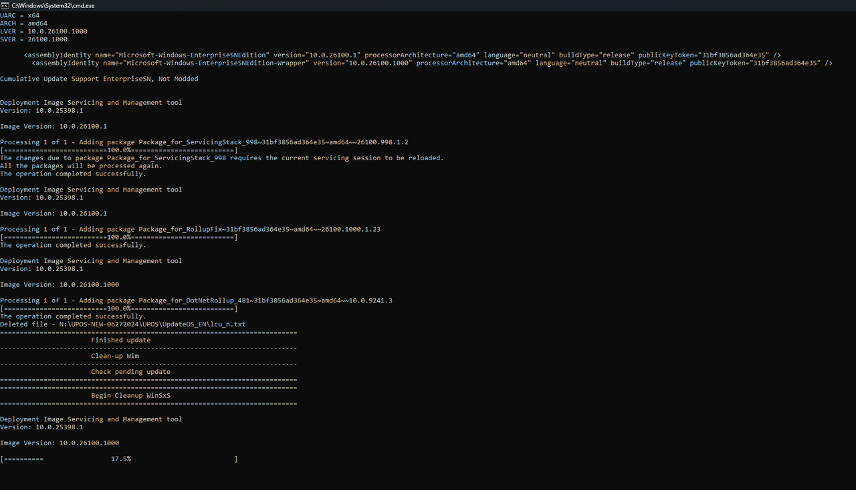Click the cmd.exe icon in title bar

5,5
